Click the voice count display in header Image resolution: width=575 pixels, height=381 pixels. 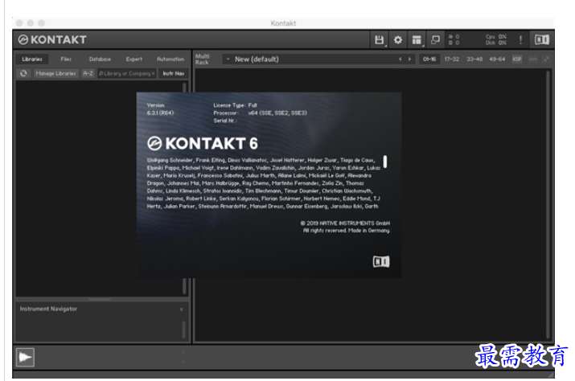click(454, 39)
